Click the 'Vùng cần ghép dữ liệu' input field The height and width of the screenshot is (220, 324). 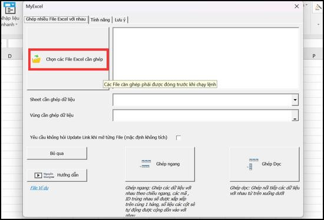pyautogui.click(x=202, y=116)
